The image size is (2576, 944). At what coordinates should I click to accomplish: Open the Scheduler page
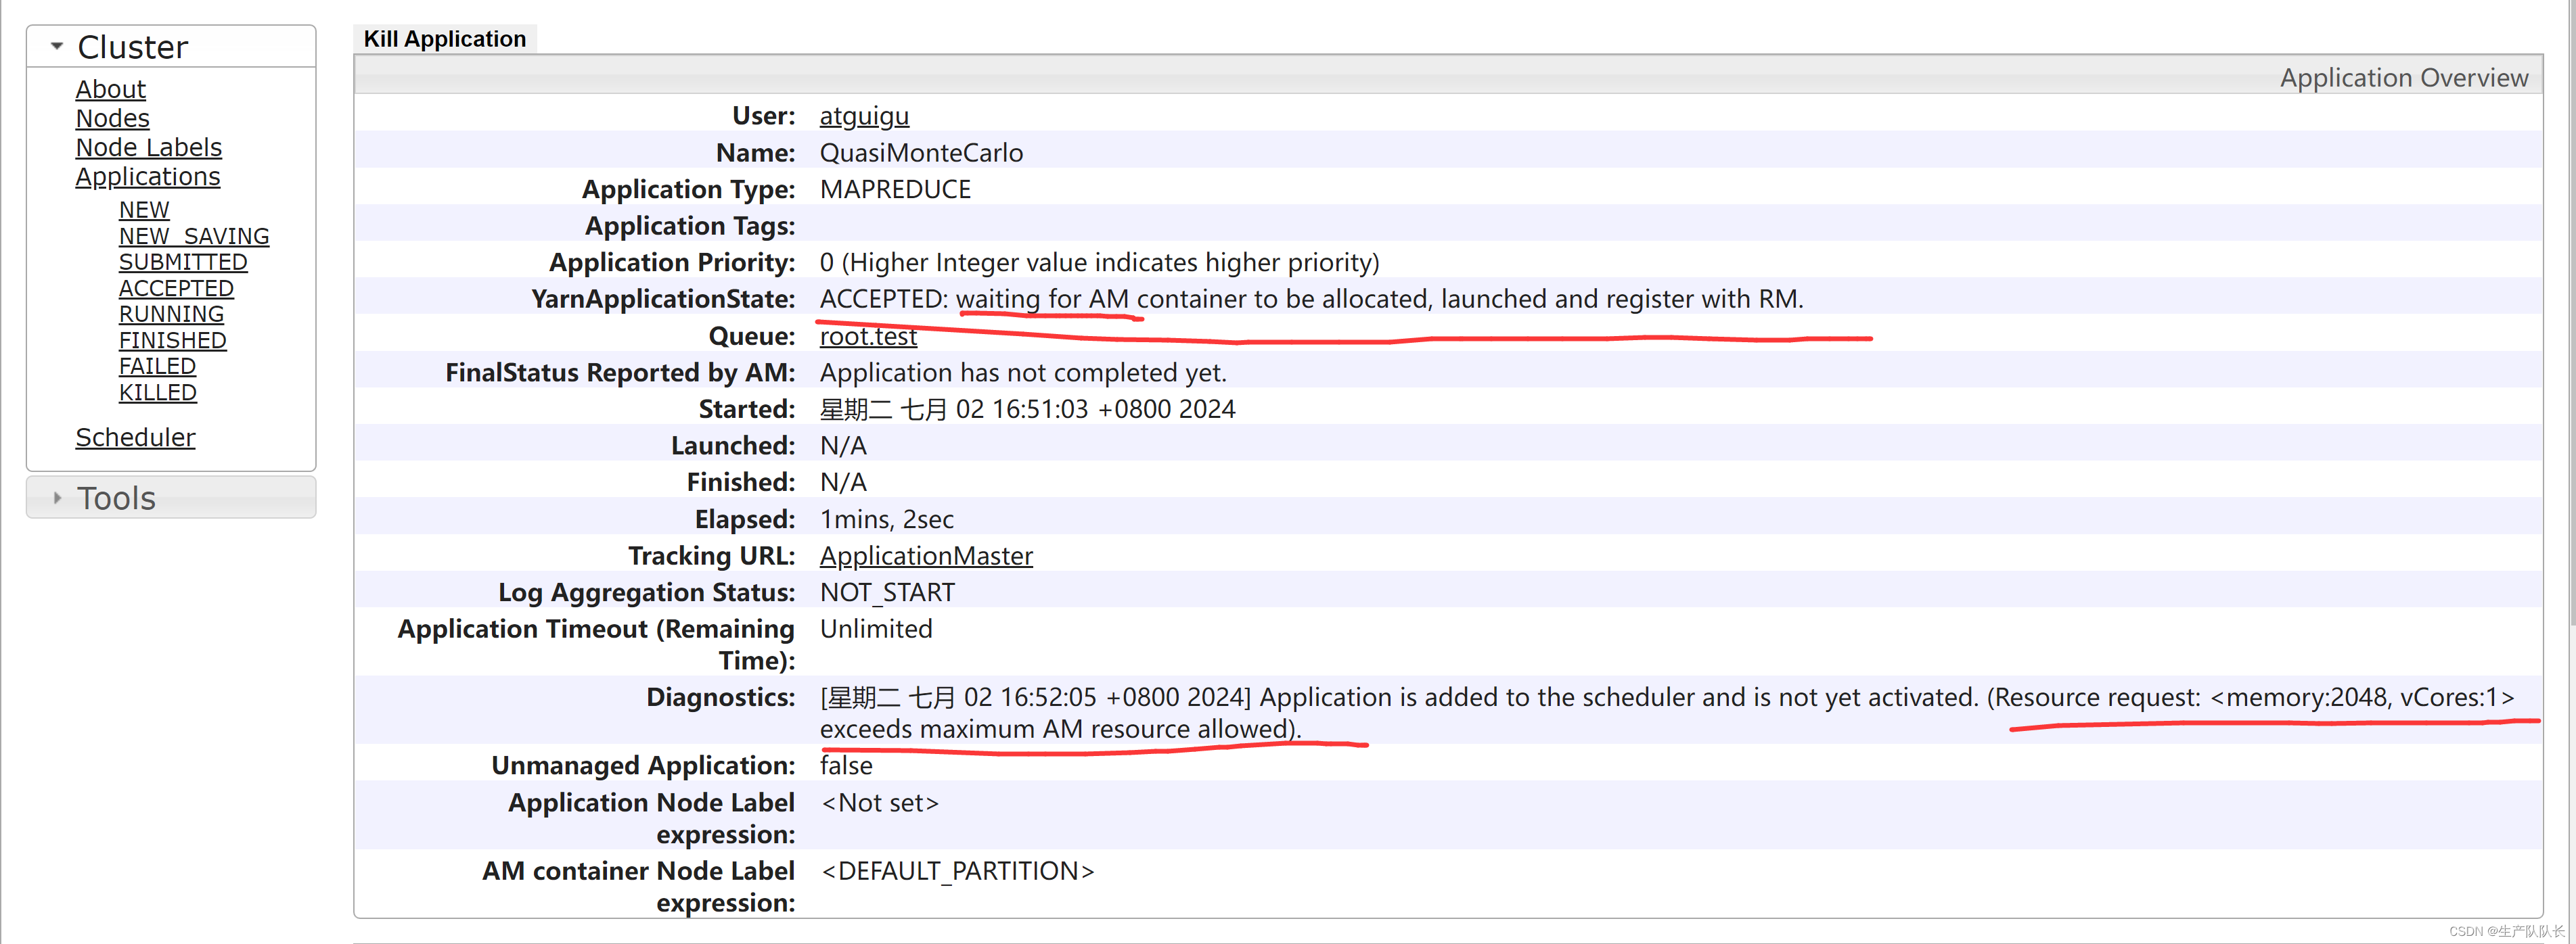point(135,438)
